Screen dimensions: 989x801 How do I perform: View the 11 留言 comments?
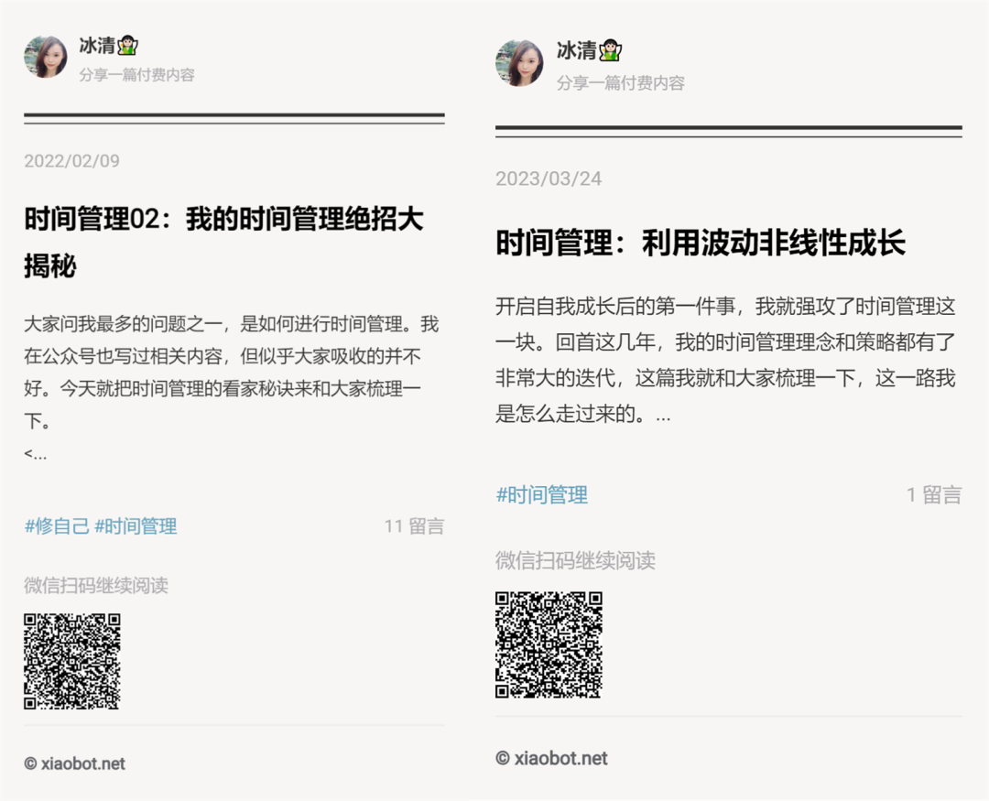click(x=415, y=526)
